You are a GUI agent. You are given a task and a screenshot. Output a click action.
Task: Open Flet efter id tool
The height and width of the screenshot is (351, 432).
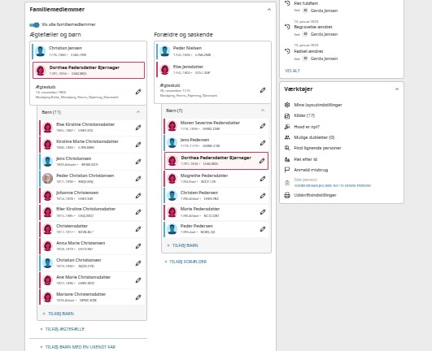tap(305, 159)
